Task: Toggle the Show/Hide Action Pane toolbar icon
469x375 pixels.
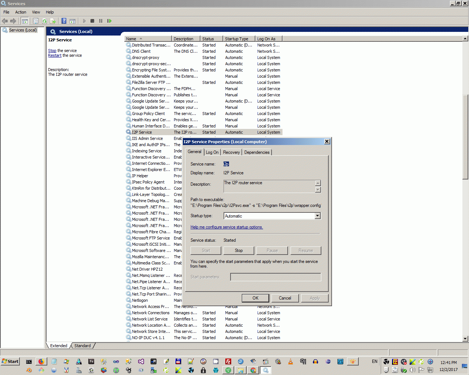Action: tap(73, 21)
